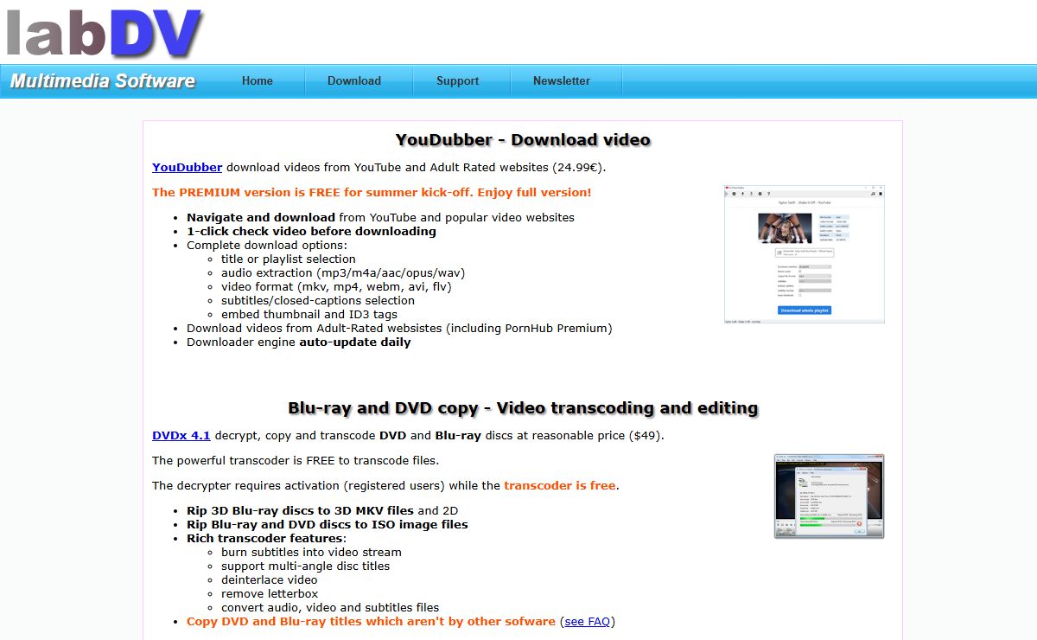Click 'embed thumbnail and ID3 tags' item
Screen dimensions: 1037x640
(x=309, y=314)
